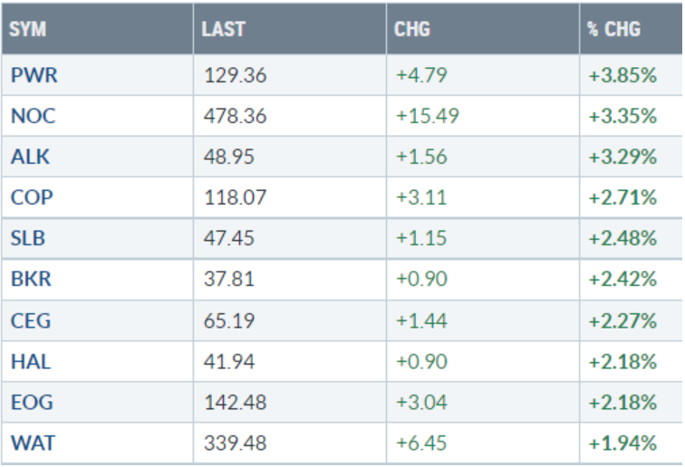Open the BKR stock link
Screen dimensions: 685x467
(31, 280)
